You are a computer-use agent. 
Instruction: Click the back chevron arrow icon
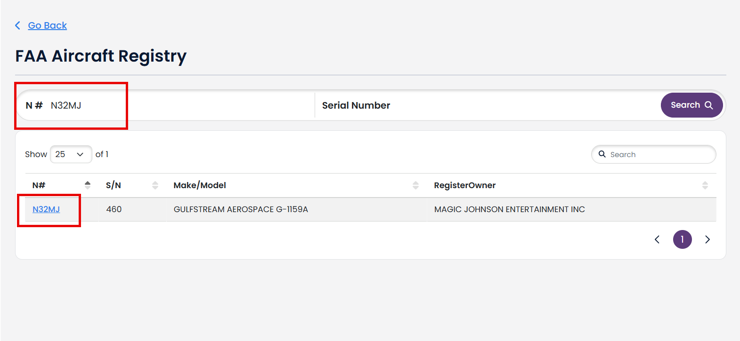point(18,25)
